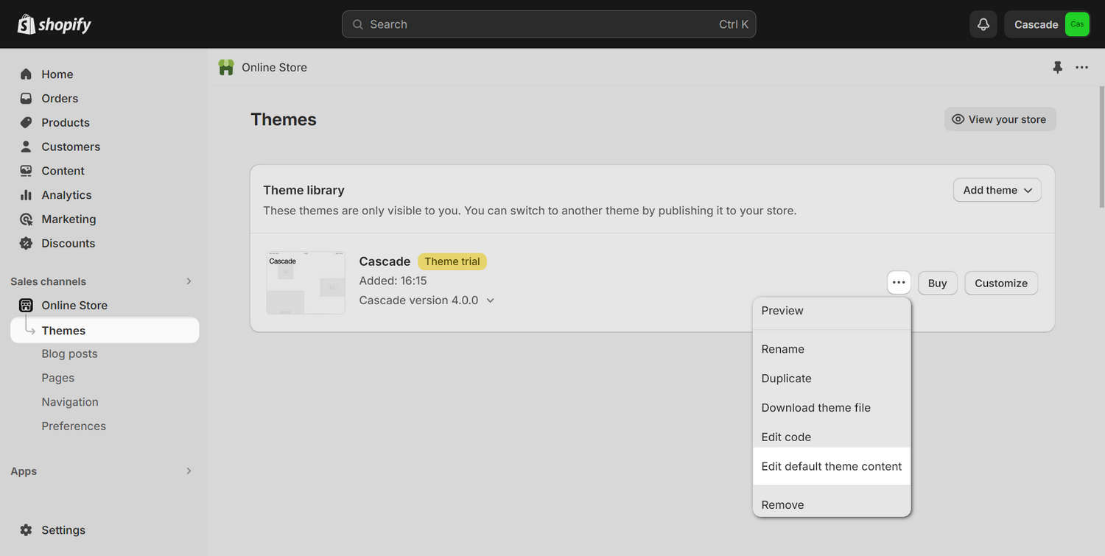Open Customers page

click(71, 147)
